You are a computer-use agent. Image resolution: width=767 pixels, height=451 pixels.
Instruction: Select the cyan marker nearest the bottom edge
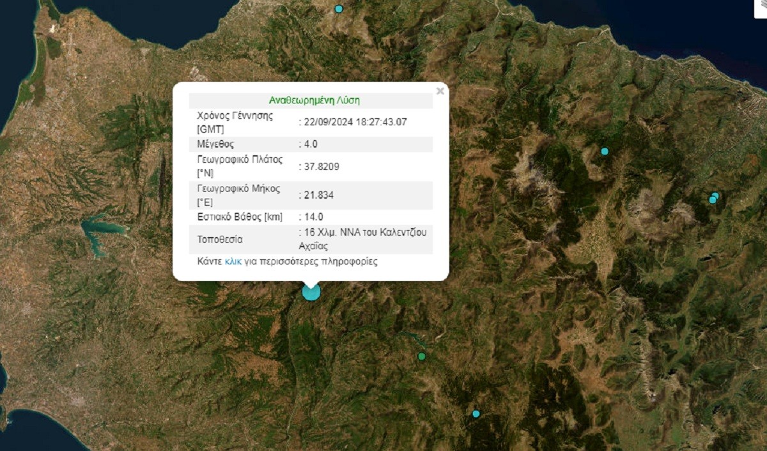coord(476,414)
